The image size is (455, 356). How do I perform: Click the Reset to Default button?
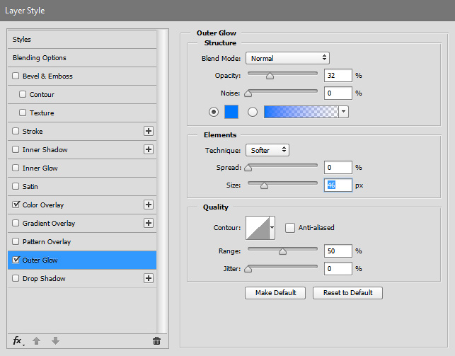(x=347, y=293)
